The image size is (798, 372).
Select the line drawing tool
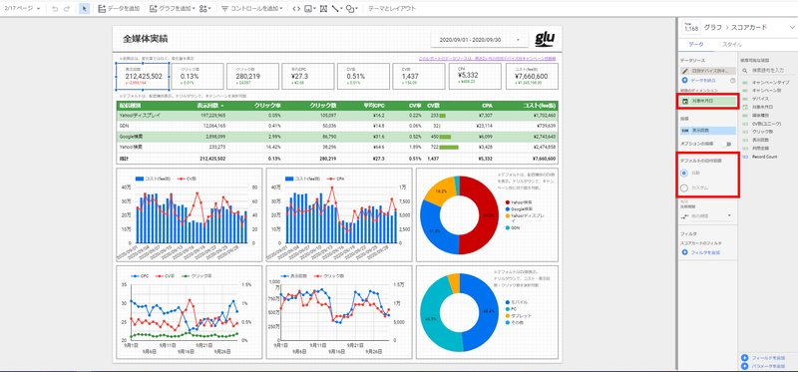pyautogui.click(x=335, y=9)
